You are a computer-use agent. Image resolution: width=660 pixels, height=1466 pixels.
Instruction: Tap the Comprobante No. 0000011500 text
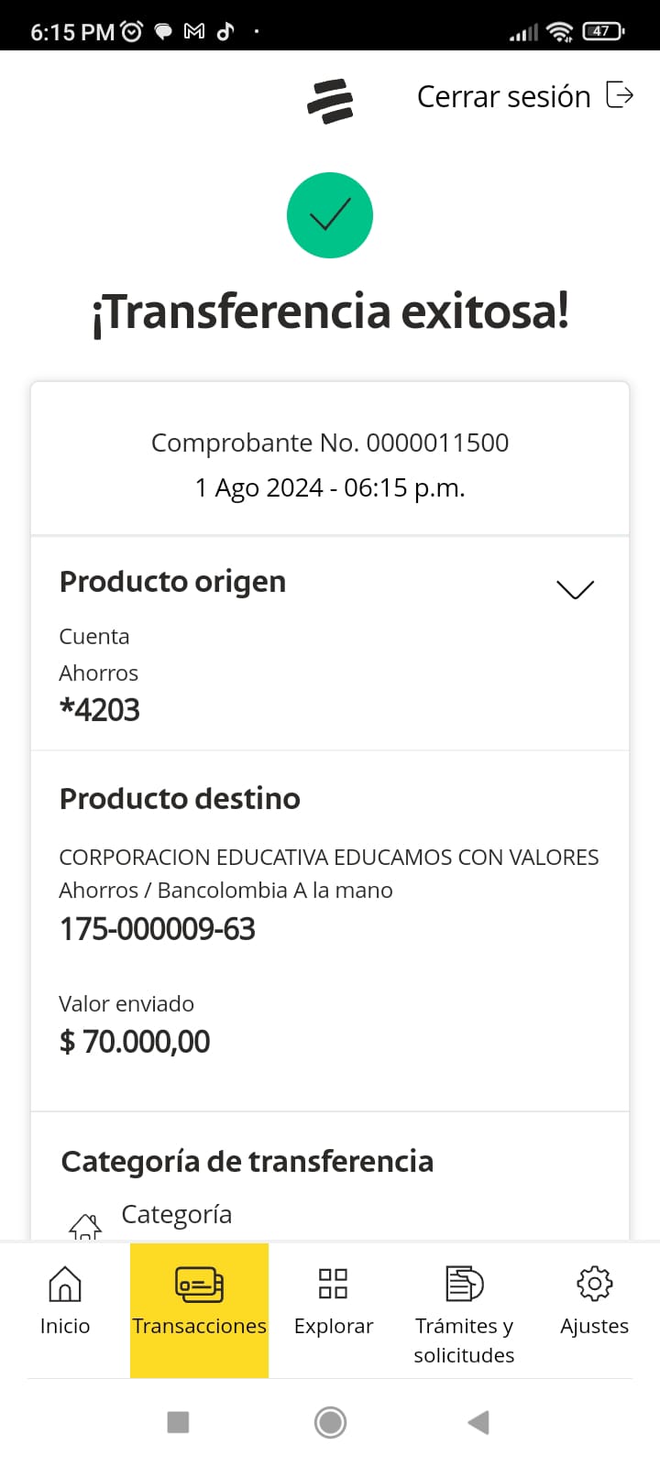[330, 443]
